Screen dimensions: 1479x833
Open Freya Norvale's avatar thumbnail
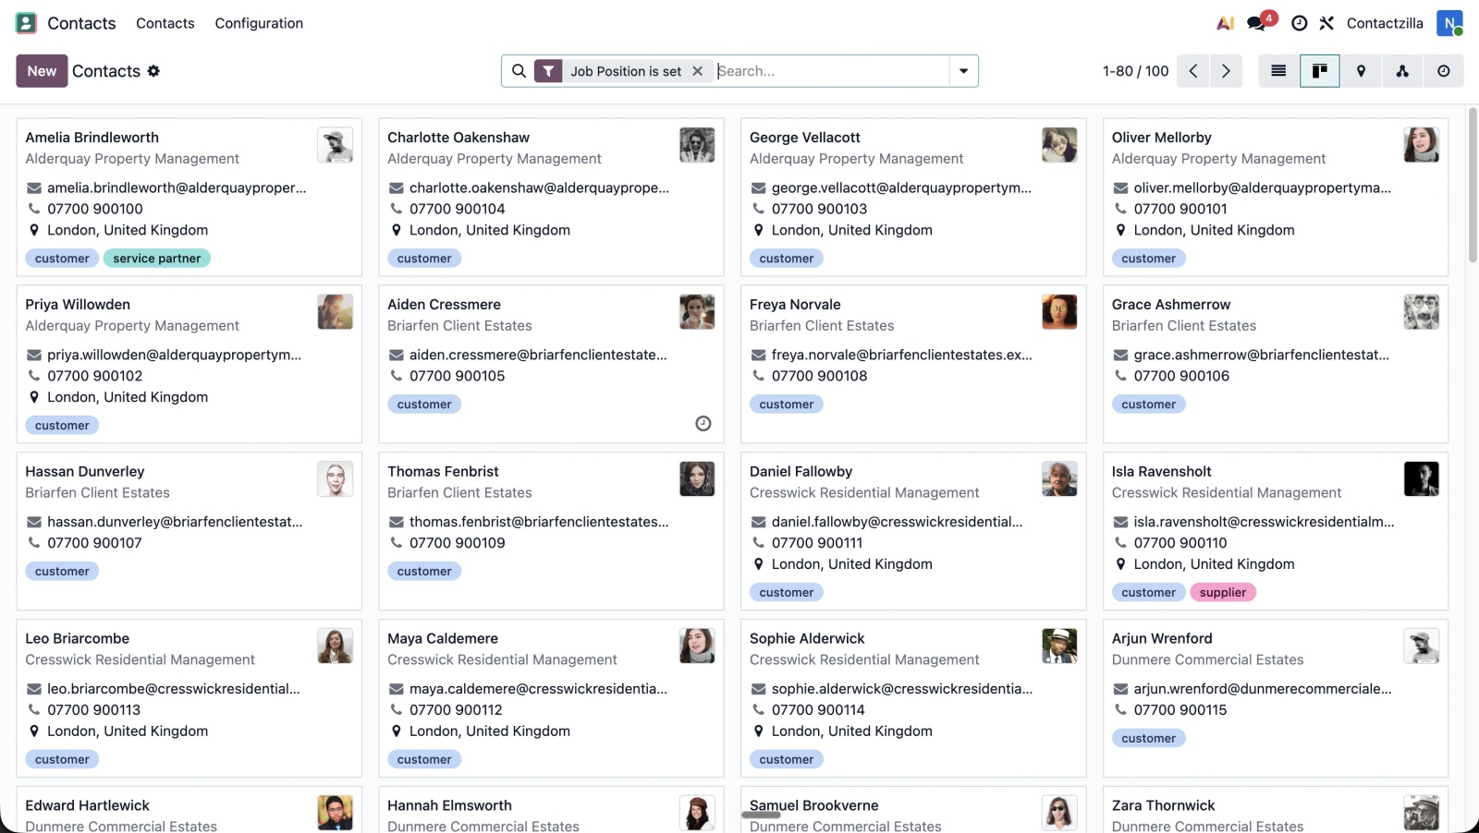pos(1059,312)
